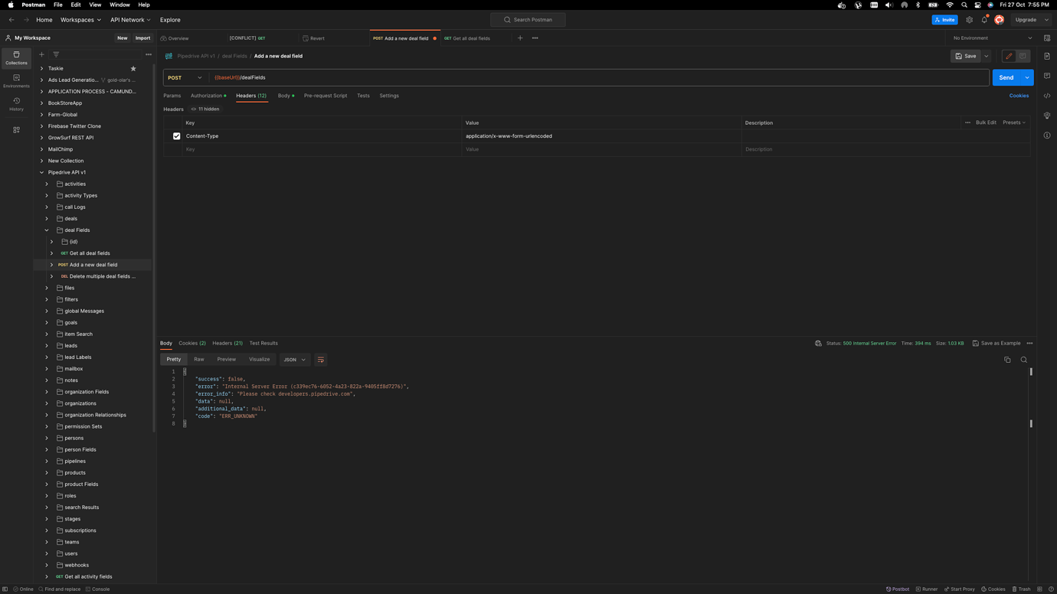Show response Cookies (2) tab

192,343
